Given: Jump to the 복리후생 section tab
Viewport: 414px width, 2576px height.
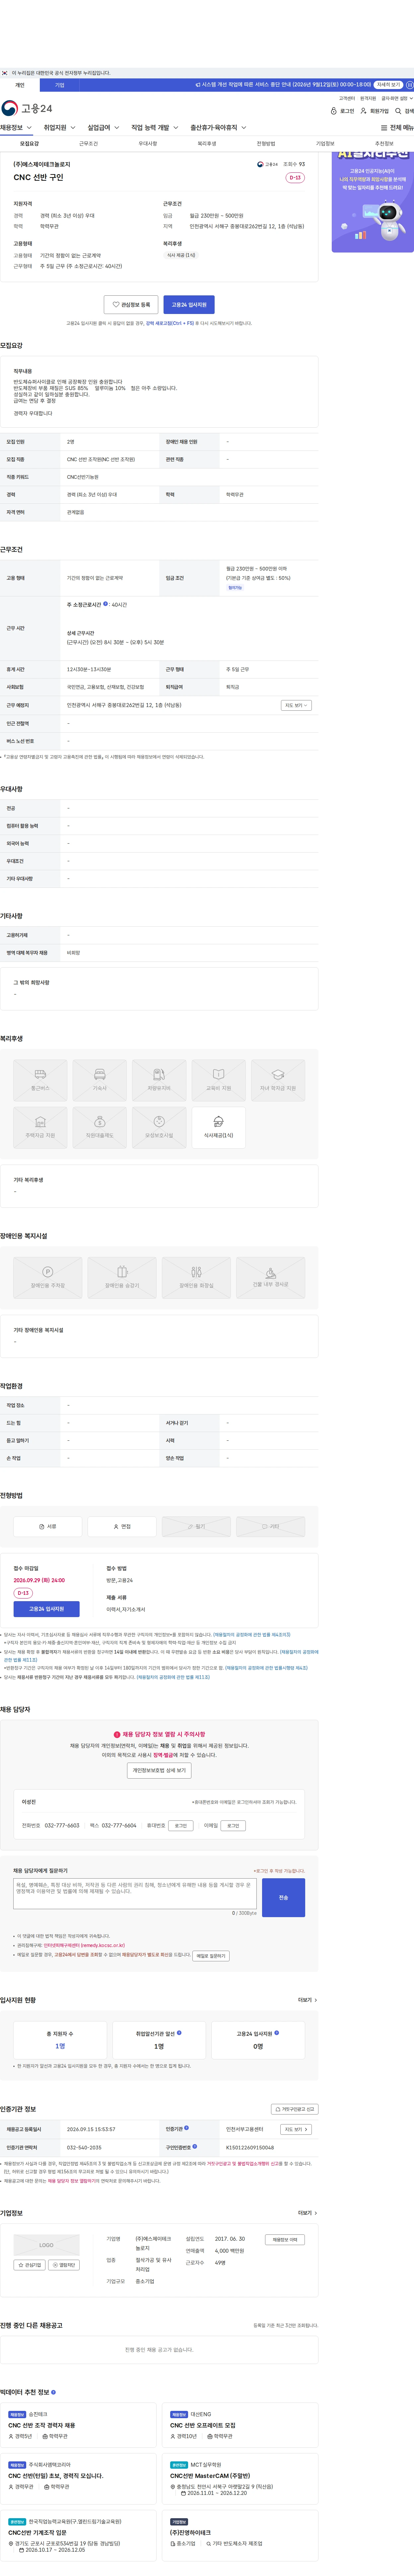Looking at the screenshot, I should (206, 144).
